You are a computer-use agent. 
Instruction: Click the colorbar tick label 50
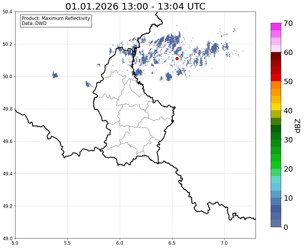point(288,81)
